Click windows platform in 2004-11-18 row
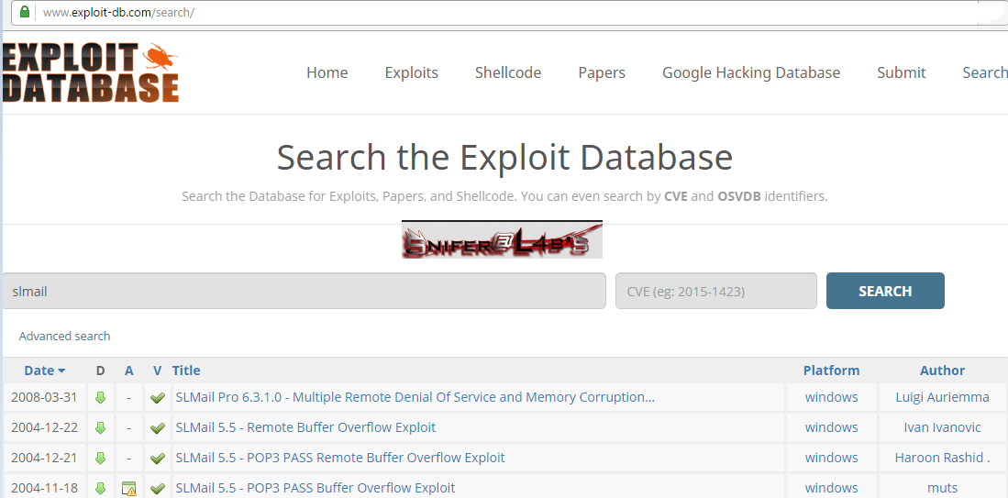 point(831,488)
